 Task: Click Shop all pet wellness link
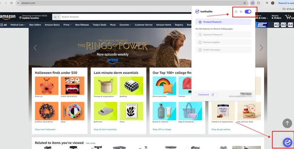(x=221, y=129)
